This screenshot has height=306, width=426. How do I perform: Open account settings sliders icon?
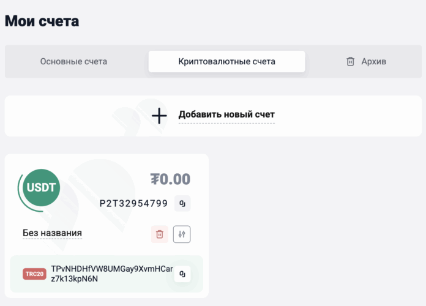pyautogui.click(x=182, y=234)
